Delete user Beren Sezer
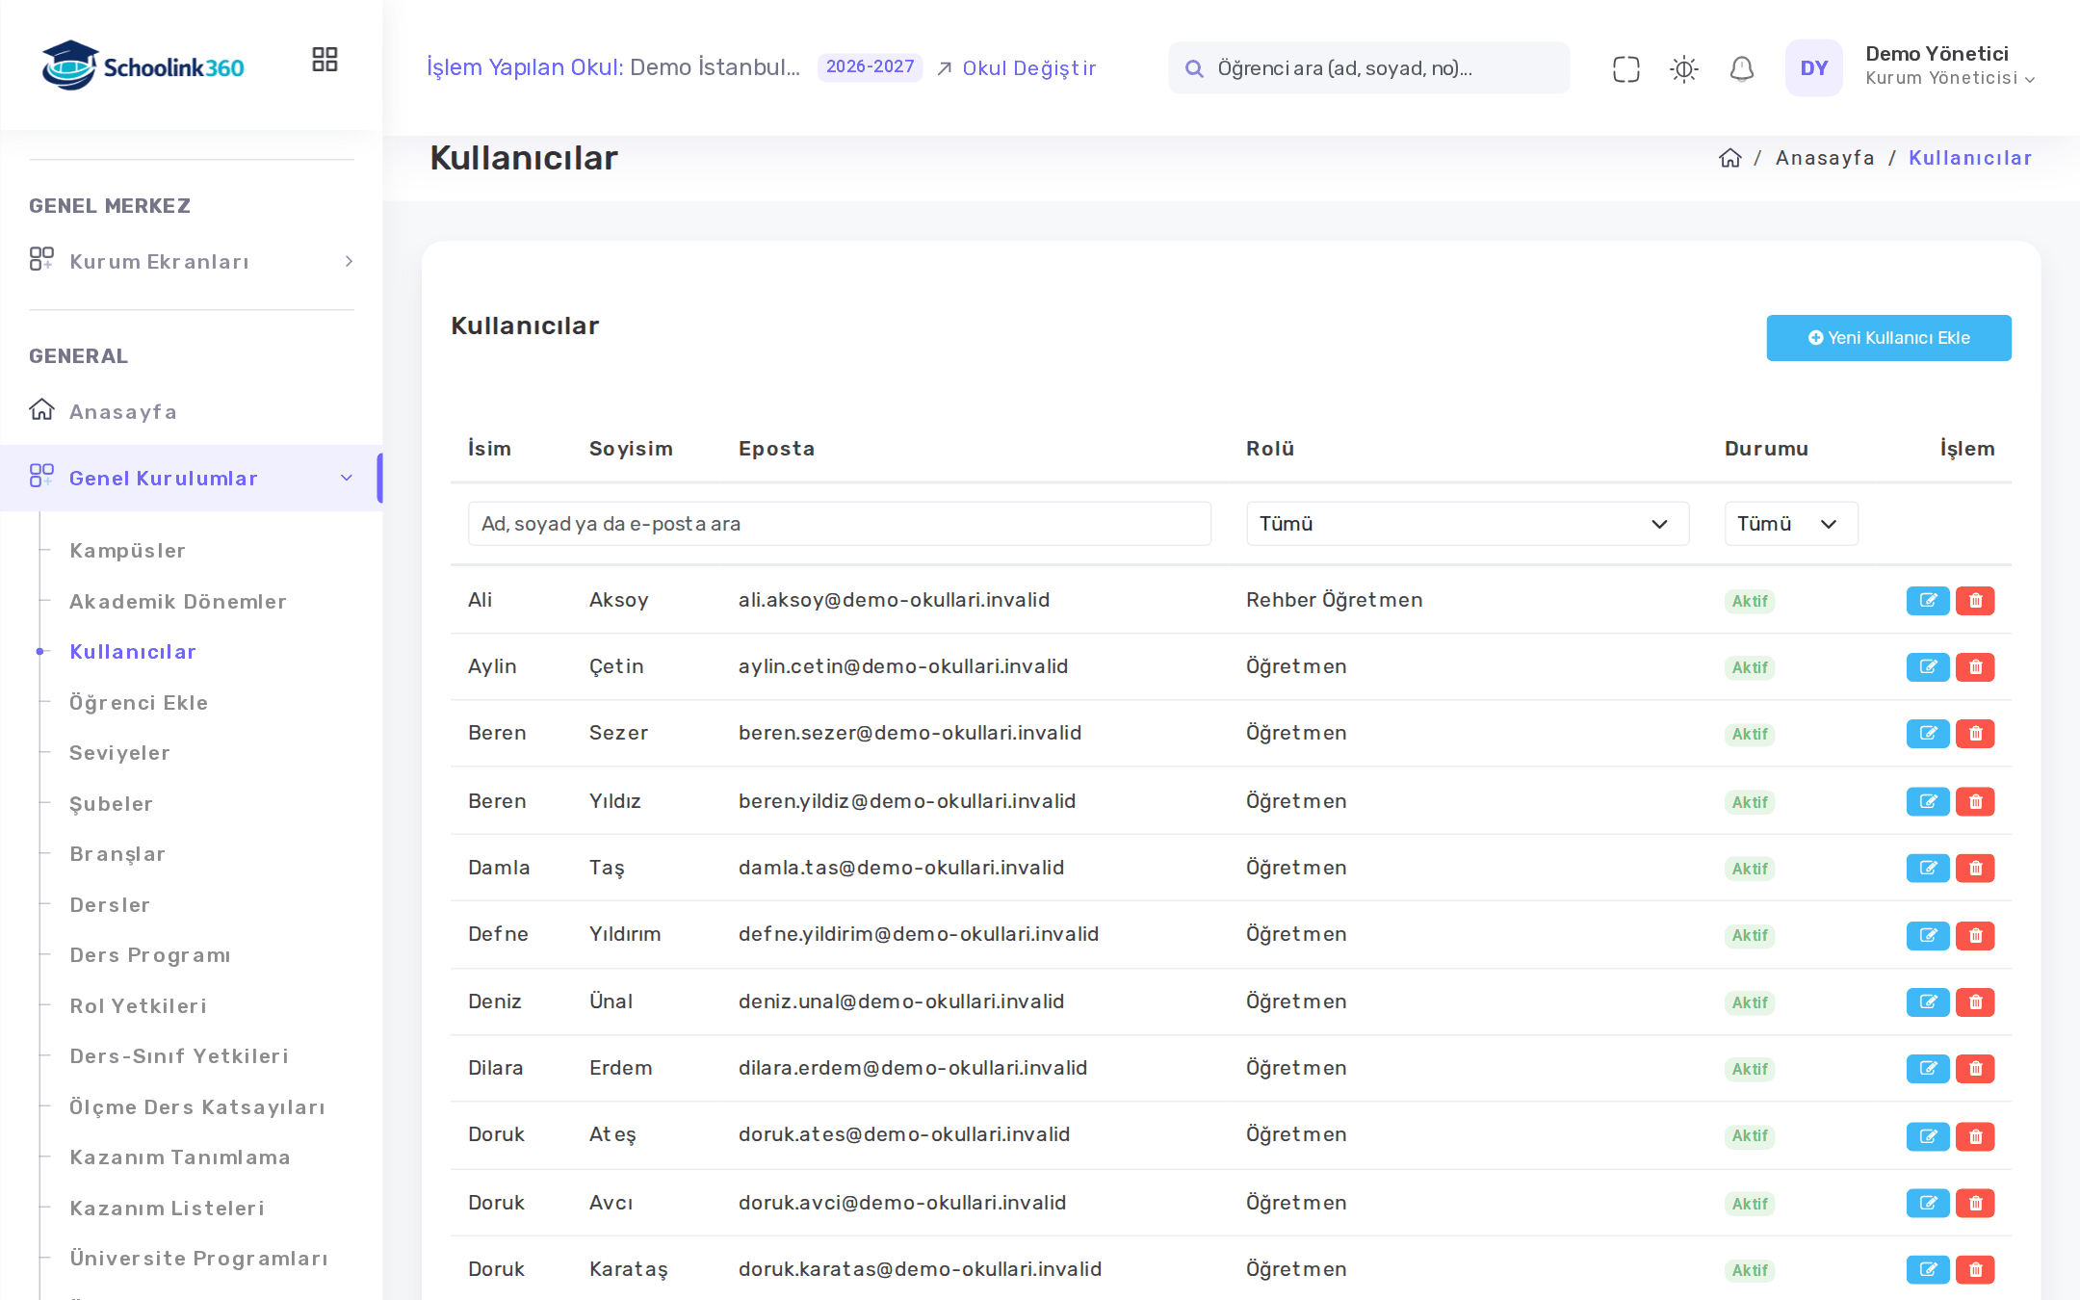This screenshot has width=2080, height=1300. point(1975,734)
